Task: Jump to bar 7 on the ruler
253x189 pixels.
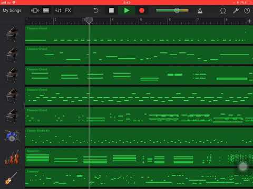Action: [x=198, y=19]
